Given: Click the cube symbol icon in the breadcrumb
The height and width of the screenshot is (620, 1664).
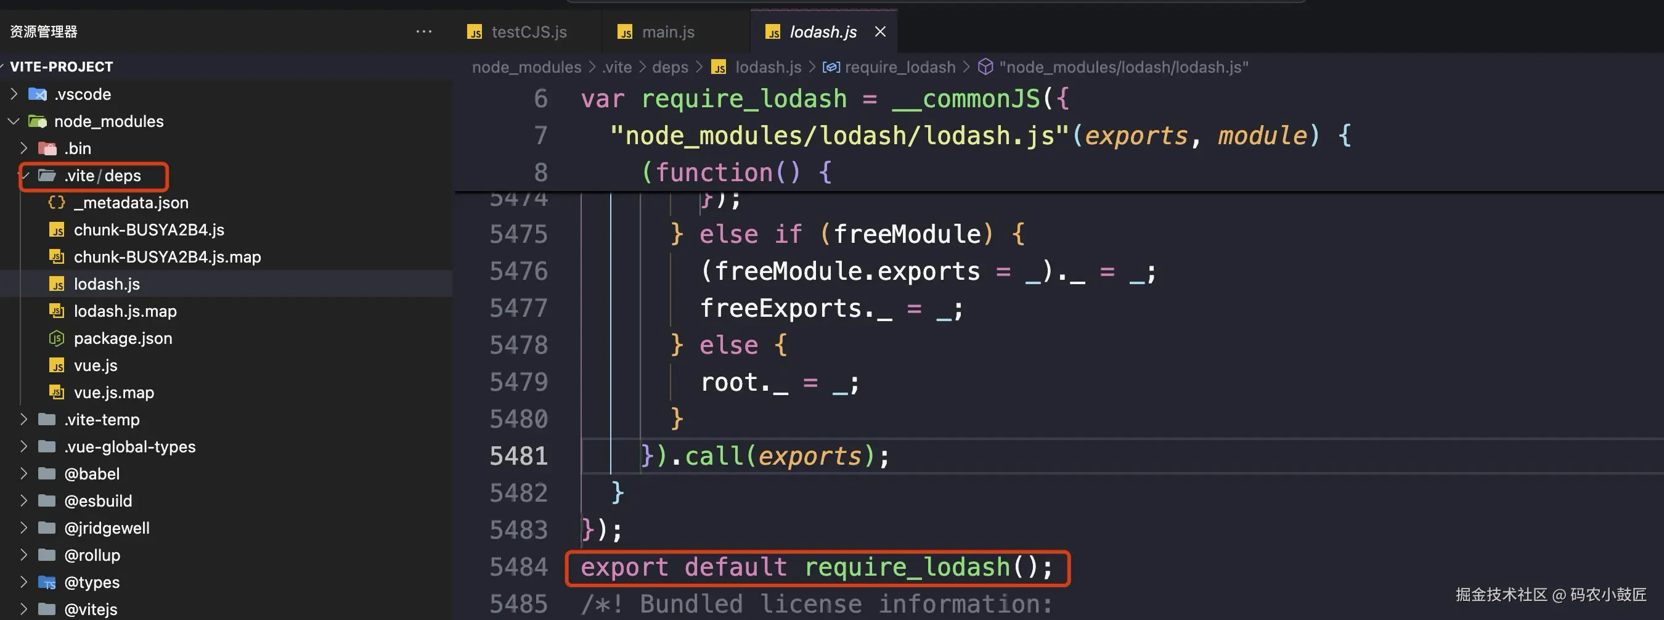Looking at the screenshot, I should 985,67.
